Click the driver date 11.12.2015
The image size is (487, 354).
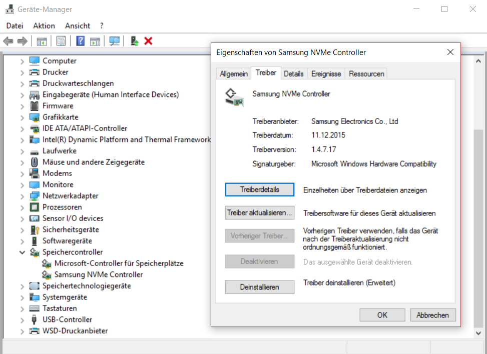tap(328, 135)
